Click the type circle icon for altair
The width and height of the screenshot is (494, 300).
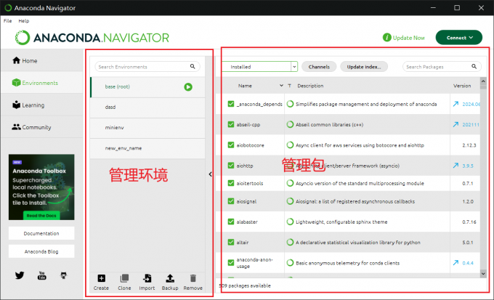tap(290, 242)
